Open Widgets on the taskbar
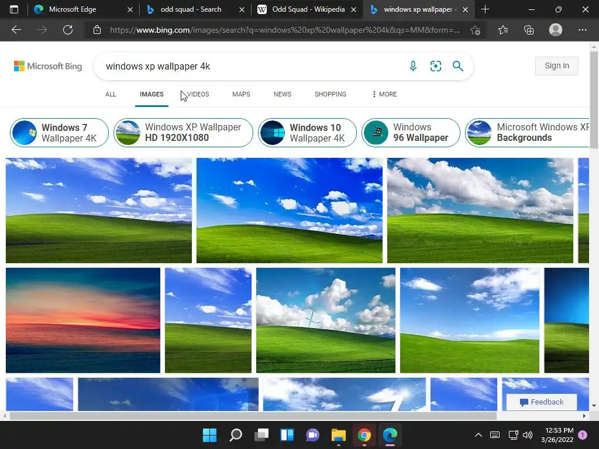599x449 pixels. pyautogui.click(x=287, y=435)
